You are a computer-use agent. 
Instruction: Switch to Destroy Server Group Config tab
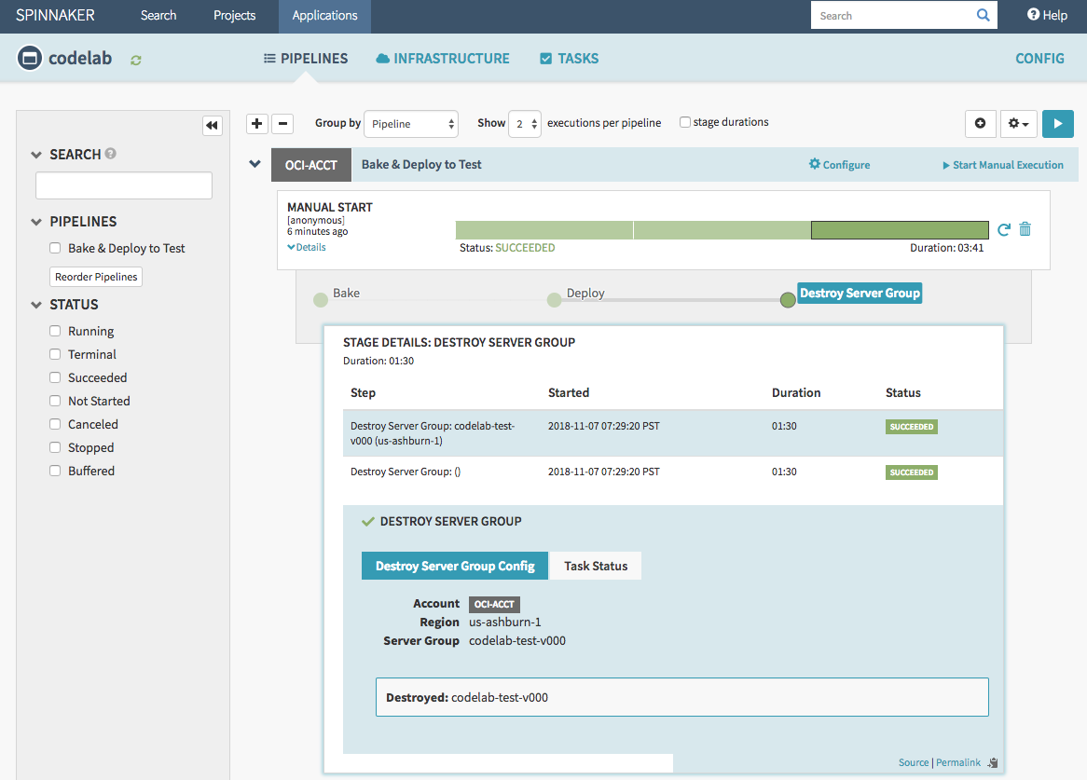(x=455, y=566)
